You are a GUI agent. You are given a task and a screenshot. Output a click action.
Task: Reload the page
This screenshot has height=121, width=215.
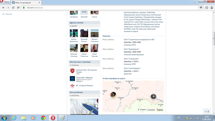click(x=13, y=8)
